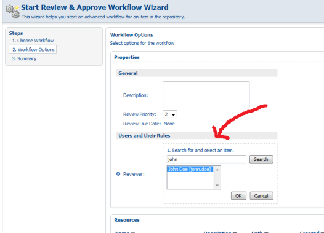Click into the Description text area

[x=206, y=95]
